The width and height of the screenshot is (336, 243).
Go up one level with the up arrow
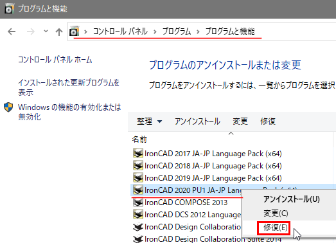coord(59,32)
